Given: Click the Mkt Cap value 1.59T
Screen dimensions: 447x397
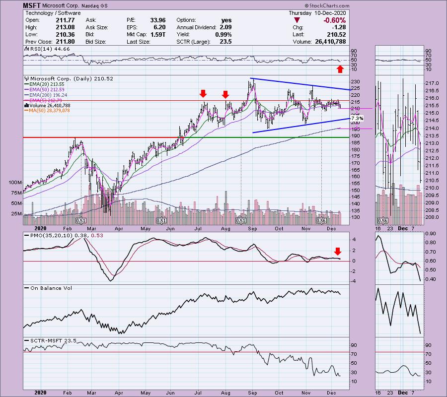Looking at the screenshot, I should pos(158,34).
